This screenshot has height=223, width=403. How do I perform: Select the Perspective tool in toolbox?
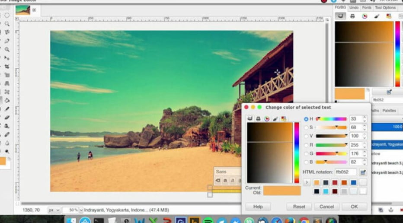tap(7, 83)
